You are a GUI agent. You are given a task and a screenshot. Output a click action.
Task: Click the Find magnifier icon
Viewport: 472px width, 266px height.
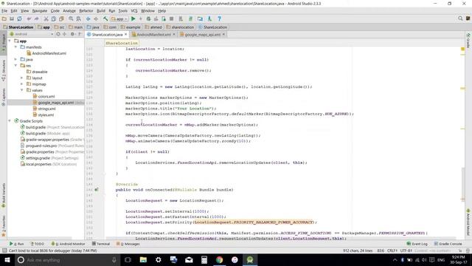click(71, 18)
